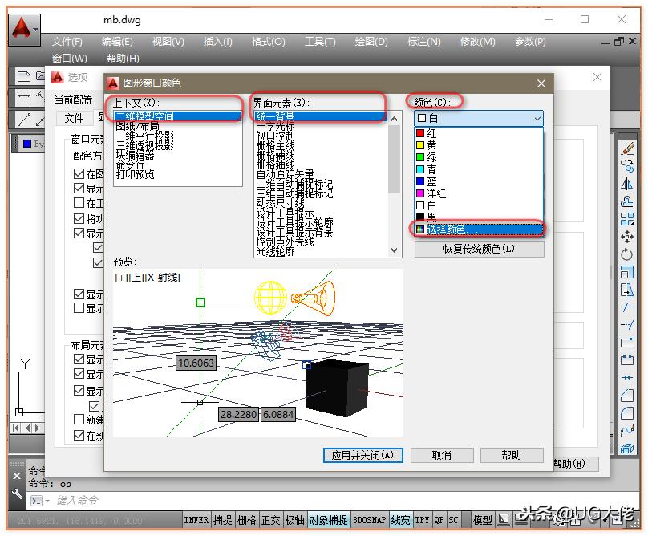This screenshot has height=536, width=648.
Task: Click the New drawing icon in toolbar
Action: 23,76
